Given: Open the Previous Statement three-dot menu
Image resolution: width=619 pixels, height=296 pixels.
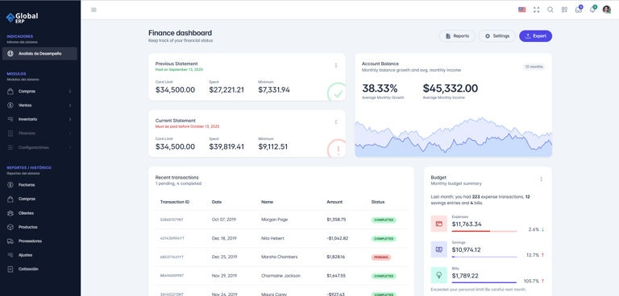Looking at the screenshot, I should 336,65.
